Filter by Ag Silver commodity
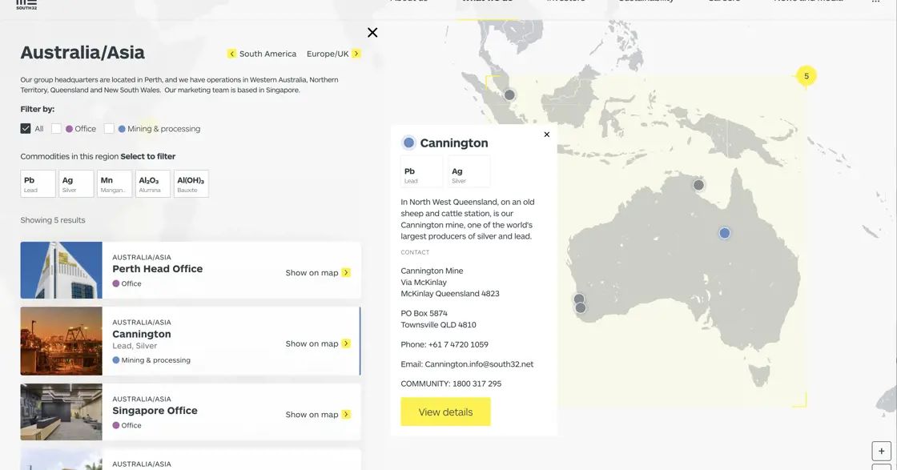 (76, 183)
